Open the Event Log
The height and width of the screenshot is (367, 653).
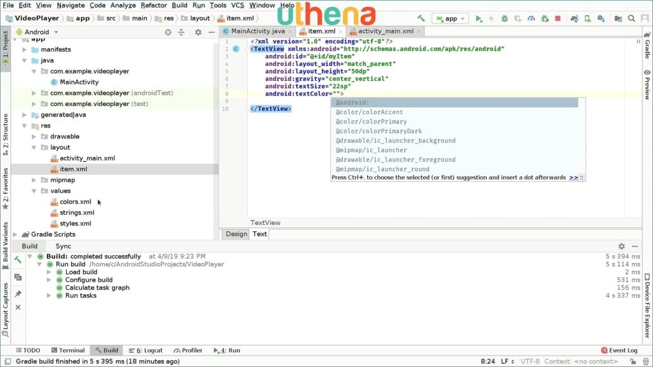tap(619, 351)
